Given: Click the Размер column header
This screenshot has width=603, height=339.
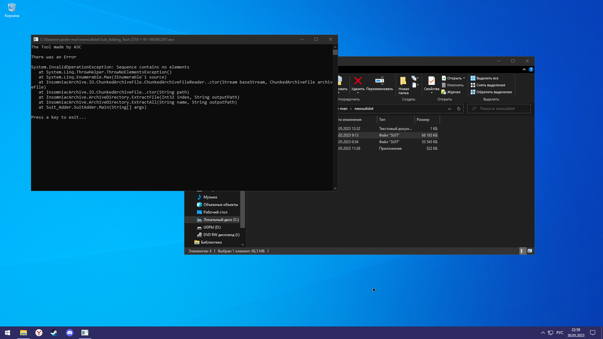Looking at the screenshot, I should tap(423, 120).
